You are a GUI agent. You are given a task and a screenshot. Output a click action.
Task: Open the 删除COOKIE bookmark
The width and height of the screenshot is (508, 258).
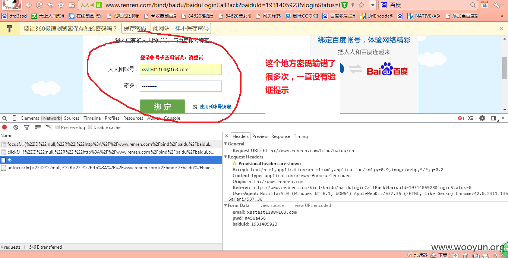click(302, 16)
